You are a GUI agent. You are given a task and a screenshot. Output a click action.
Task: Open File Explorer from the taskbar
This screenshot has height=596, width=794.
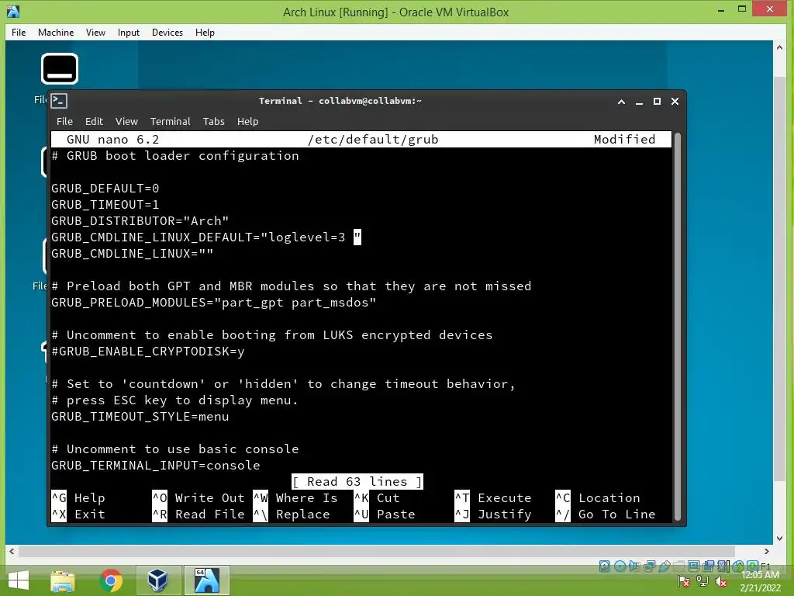(63, 580)
